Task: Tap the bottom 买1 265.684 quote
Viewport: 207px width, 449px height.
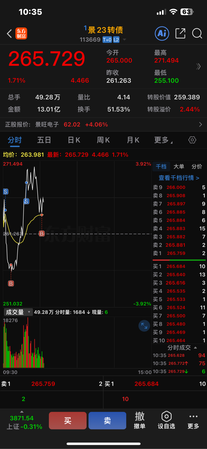Action: pos(155,384)
